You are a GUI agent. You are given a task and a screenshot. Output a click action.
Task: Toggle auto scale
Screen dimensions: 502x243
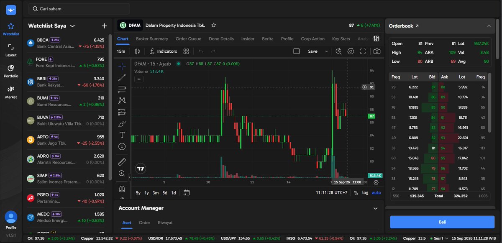[376, 193]
